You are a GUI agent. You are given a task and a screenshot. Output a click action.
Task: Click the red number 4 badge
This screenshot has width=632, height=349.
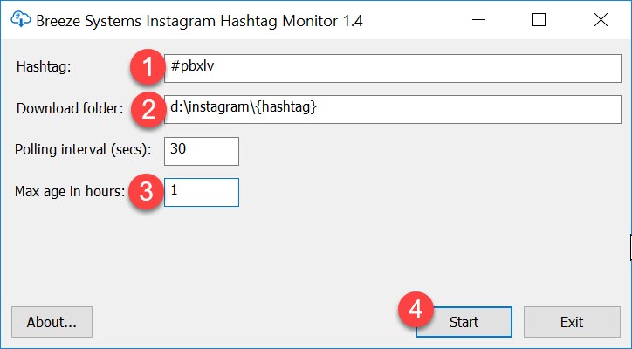(416, 310)
